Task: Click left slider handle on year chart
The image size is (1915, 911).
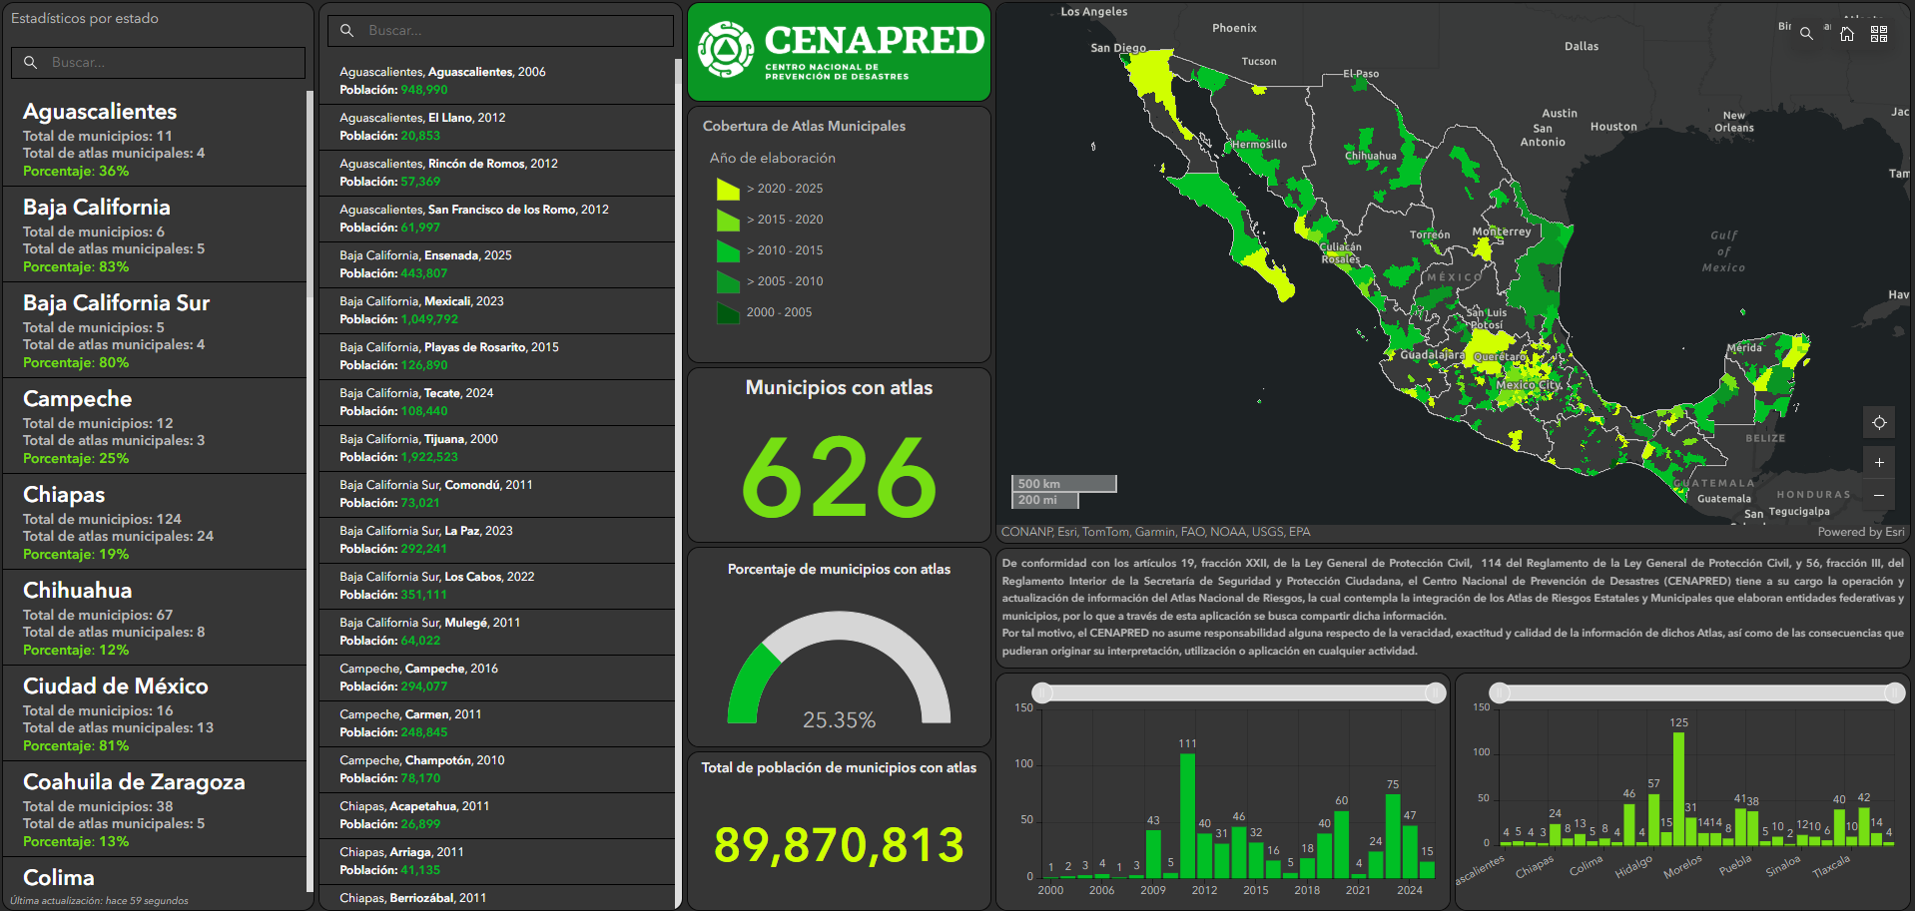Action: coord(1042,692)
